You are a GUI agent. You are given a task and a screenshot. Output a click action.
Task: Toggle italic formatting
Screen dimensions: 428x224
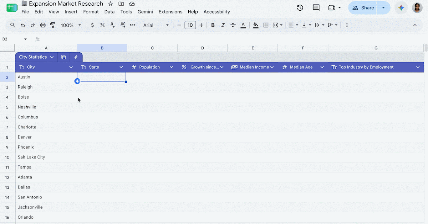pos(223,25)
